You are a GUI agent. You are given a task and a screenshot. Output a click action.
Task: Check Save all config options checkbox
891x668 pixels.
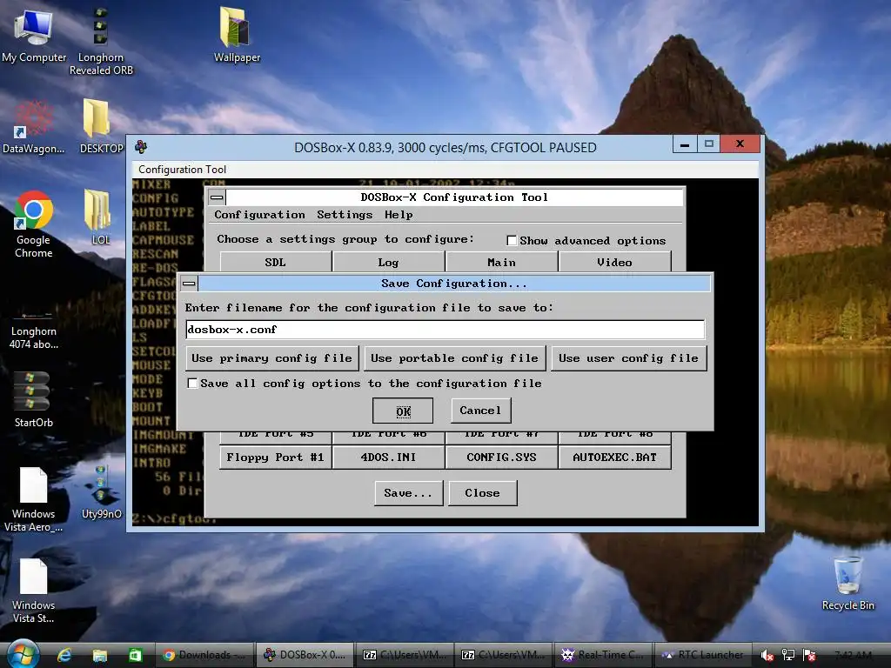click(192, 384)
